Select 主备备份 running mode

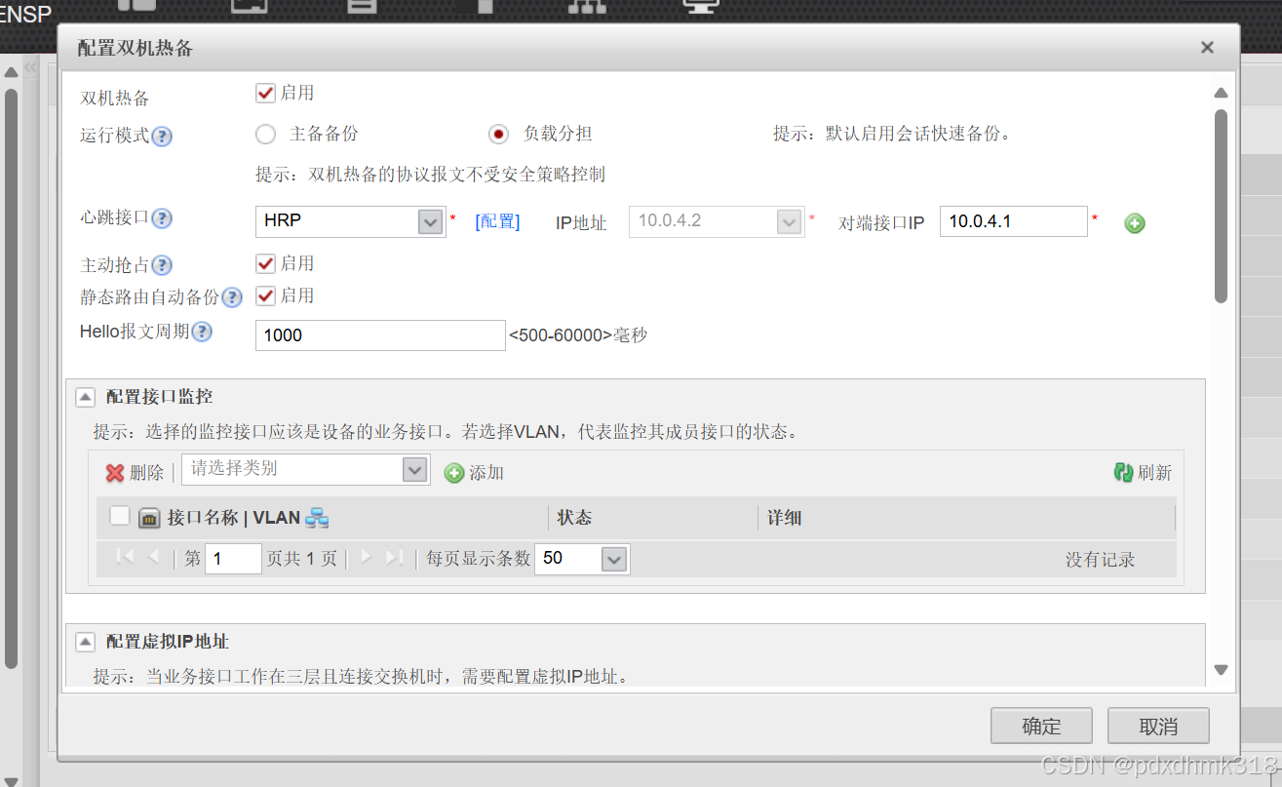click(x=265, y=135)
